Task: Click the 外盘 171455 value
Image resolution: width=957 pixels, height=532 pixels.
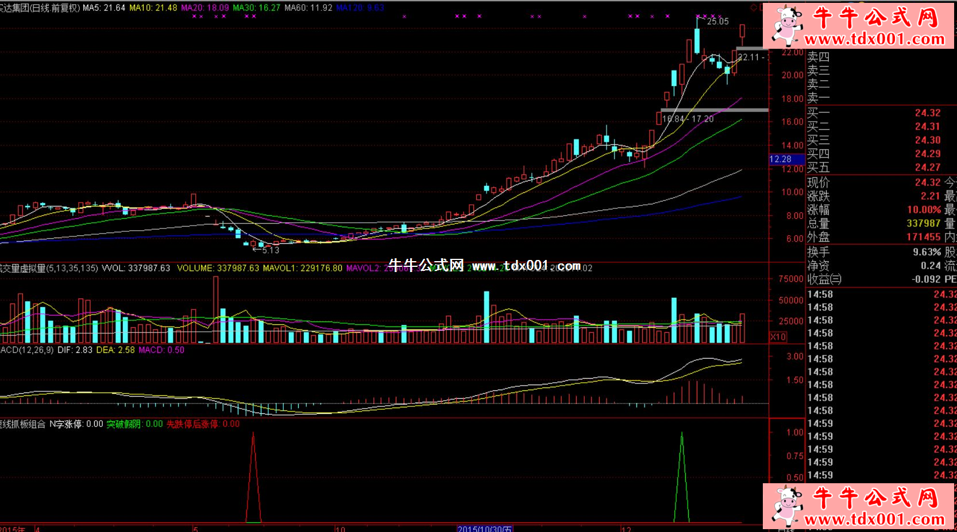Action: click(924, 238)
